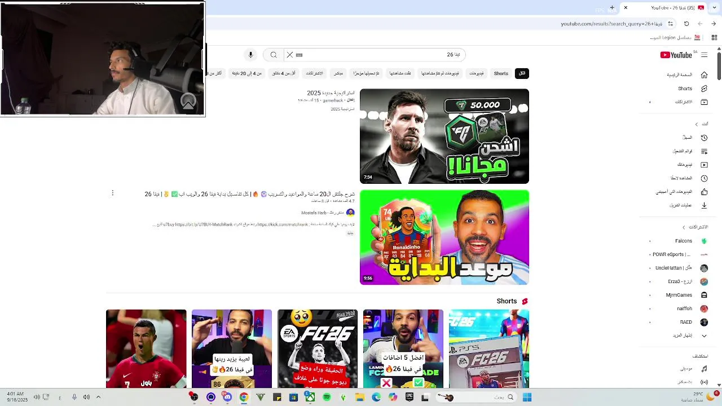Open a new browser tab
722x406 pixels.
coord(612,8)
